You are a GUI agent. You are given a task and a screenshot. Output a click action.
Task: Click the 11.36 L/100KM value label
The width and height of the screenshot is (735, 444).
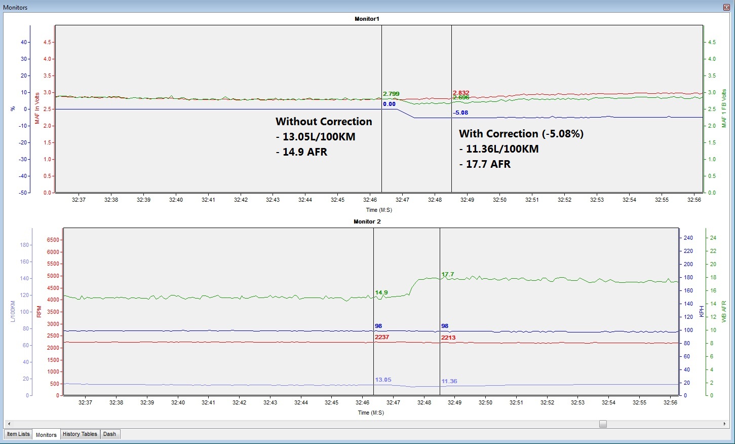click(x=449, y=381)
